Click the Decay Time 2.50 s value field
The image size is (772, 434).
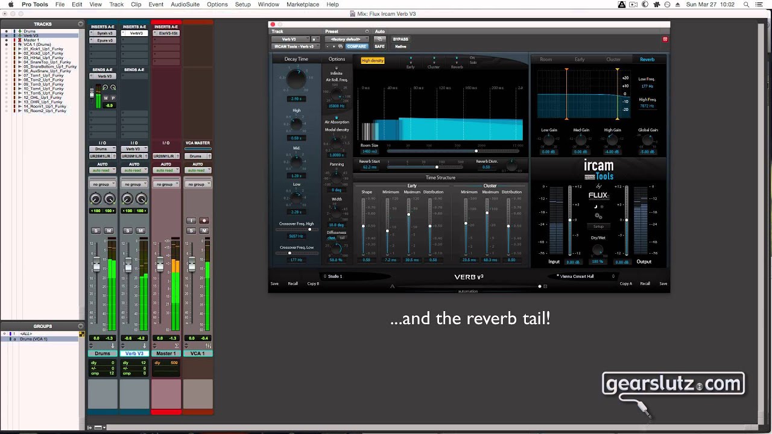point(296,98)
